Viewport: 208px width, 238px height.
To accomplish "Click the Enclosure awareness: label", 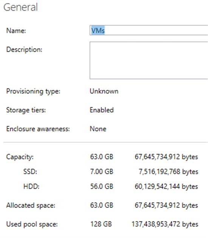I will 38,129.
